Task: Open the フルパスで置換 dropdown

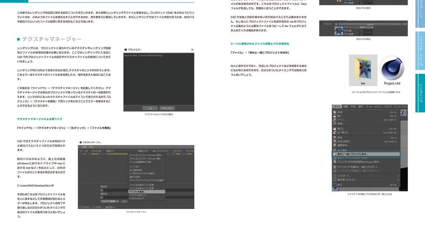Action: click(x=109, y=201)
